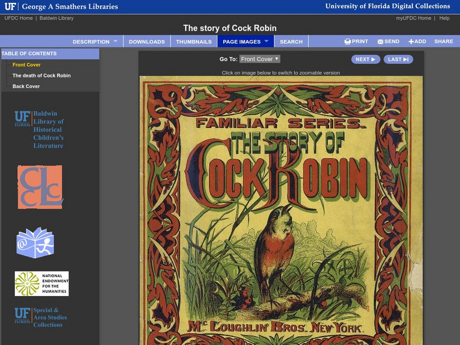Open the Downloads tab

pyautogui.click(x=147, y=41)
